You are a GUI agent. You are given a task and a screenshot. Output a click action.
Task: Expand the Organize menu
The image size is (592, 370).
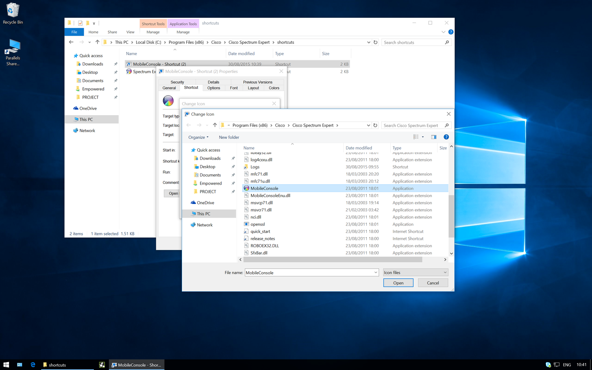(x=198, y=137)
